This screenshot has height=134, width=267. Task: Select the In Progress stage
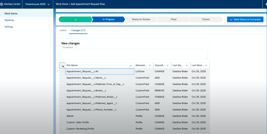(108, 19)
